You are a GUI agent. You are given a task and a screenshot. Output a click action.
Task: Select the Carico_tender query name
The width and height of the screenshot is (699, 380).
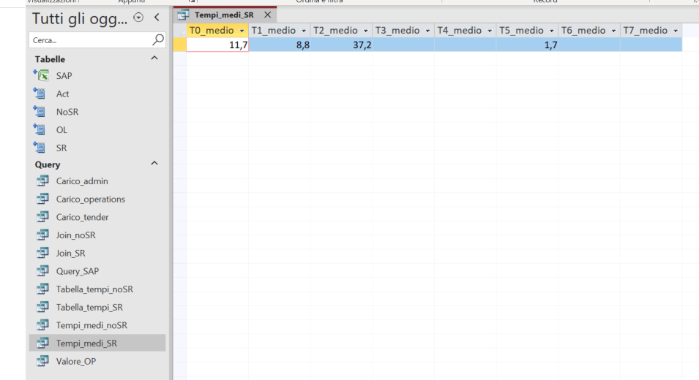click(x=83, y=217)
